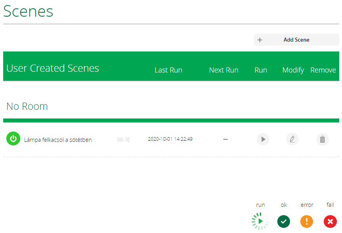Click the Run column header

261,70
